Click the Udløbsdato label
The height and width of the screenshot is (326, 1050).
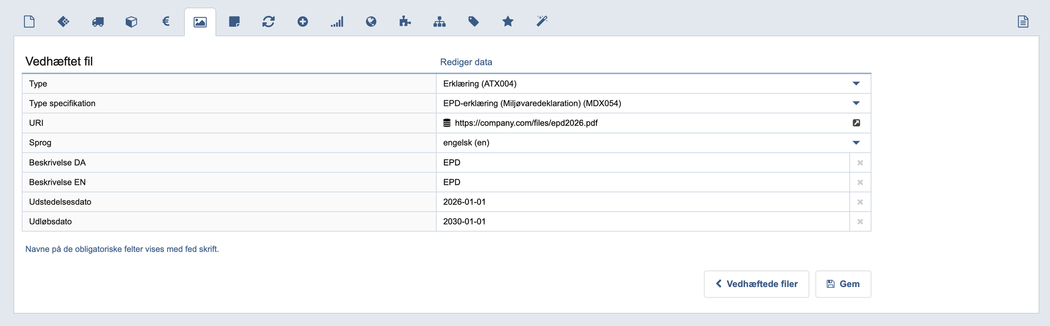tap(50, 222)
